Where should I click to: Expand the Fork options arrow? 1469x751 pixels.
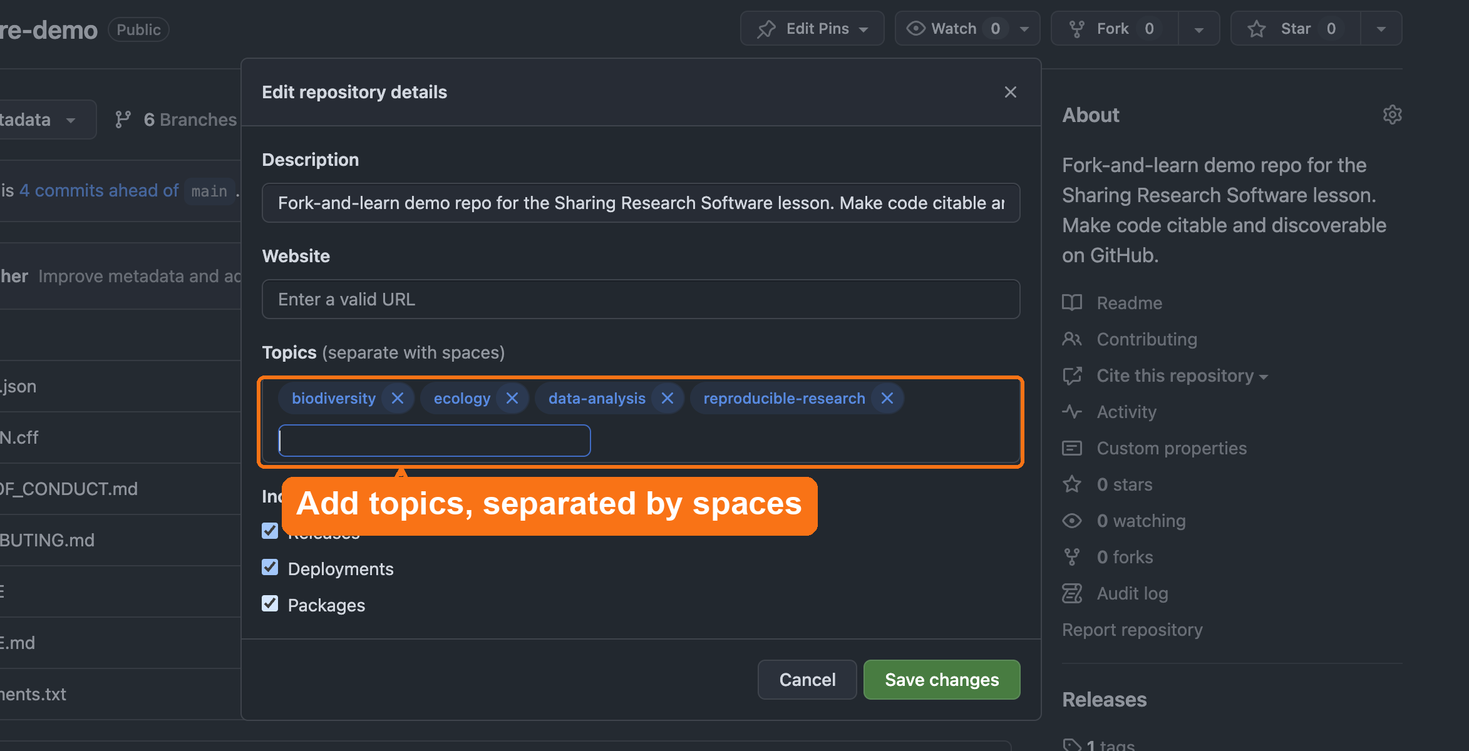click(1198, 29)
